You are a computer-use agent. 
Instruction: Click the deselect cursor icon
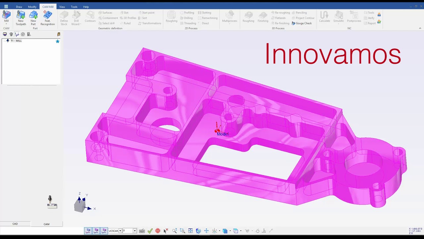[166, 231]
